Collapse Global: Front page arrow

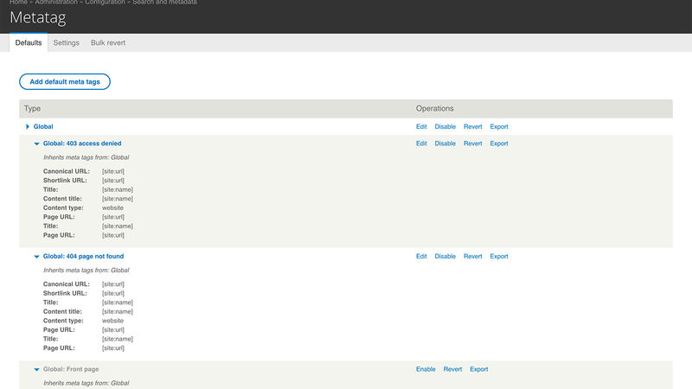(x=36, y=370)
